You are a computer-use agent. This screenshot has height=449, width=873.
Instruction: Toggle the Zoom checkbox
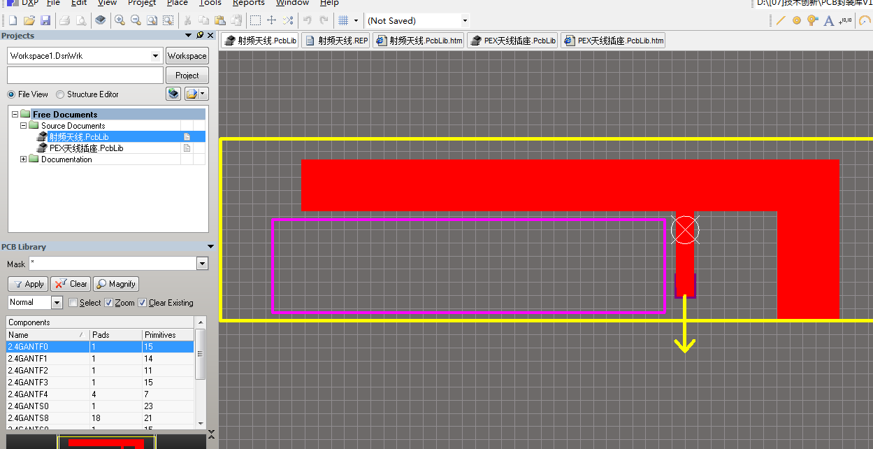pos(108,303)
